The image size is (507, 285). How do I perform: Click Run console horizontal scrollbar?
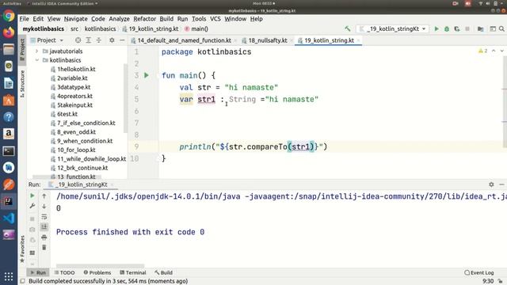pos(101,266)
